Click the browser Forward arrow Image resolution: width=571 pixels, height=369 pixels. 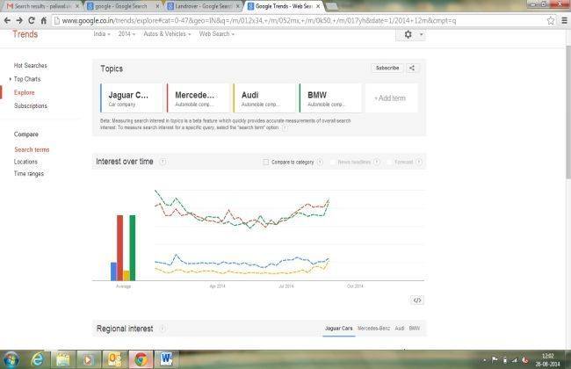19,21
